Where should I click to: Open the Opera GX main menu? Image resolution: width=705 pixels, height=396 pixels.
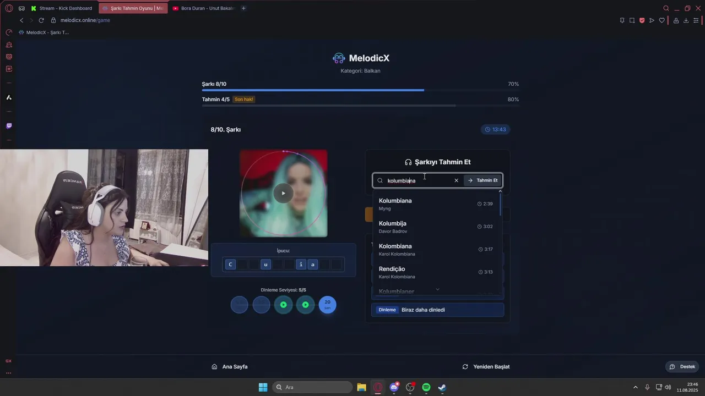pyautogui.click(x=8, y=8)
